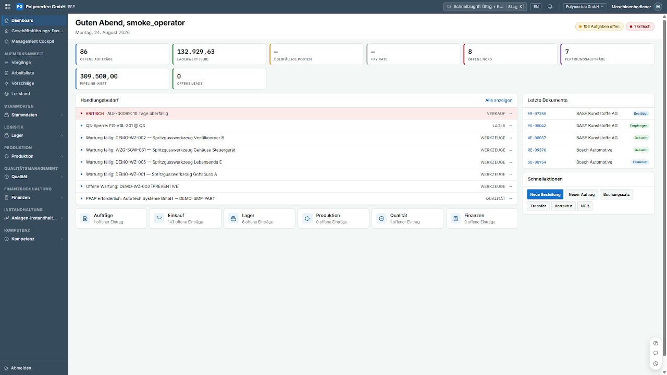Click the Einkauf card cart icon
667x375 pixels.
coord(159,219)
